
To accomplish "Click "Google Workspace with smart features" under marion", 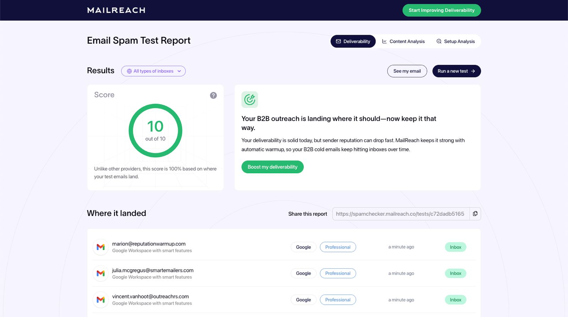I will 152,251.
